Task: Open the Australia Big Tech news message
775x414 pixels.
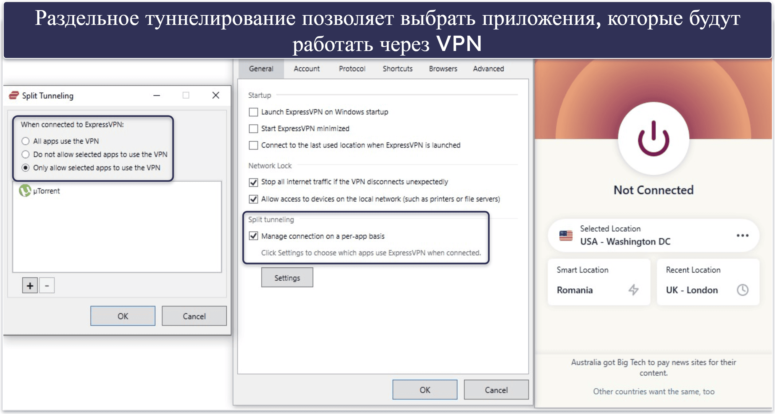Action: tap(653, 368)
